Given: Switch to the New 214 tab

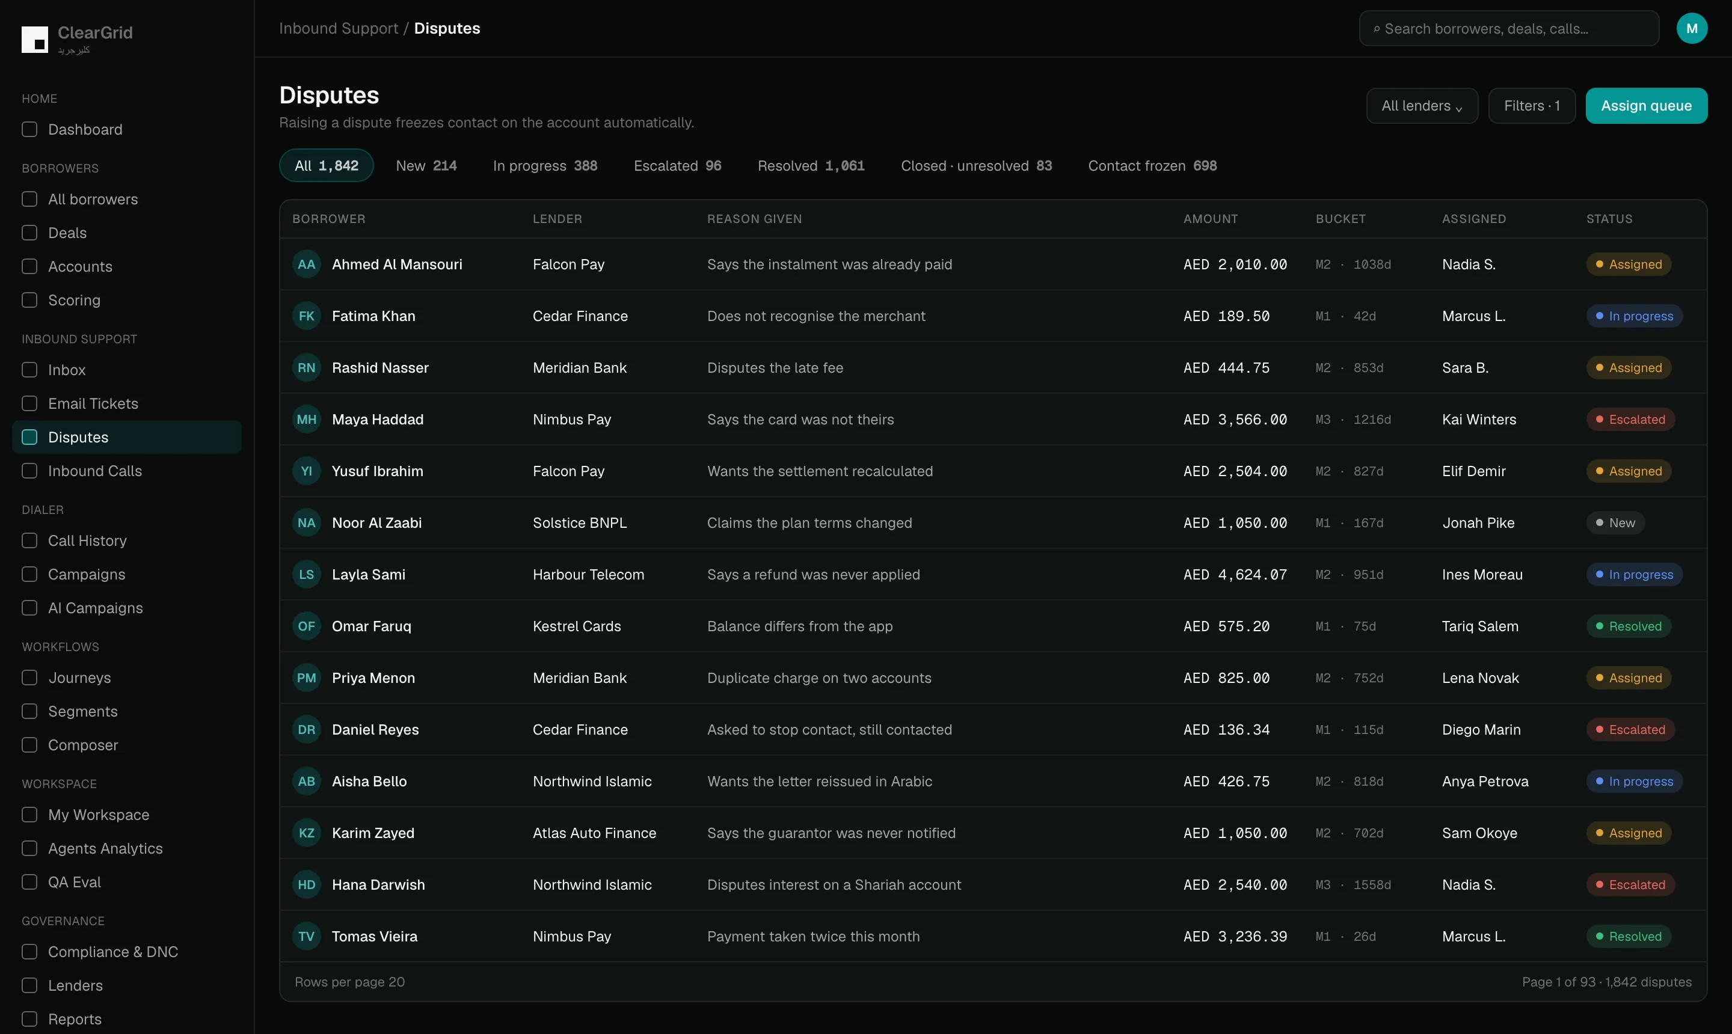Looking at the screenshot, I should (426, 166).
